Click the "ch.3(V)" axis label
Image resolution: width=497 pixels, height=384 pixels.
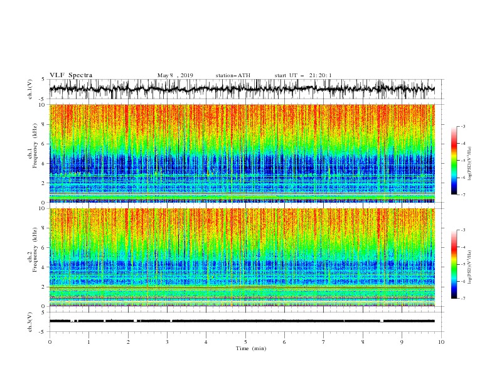[30, 322]
